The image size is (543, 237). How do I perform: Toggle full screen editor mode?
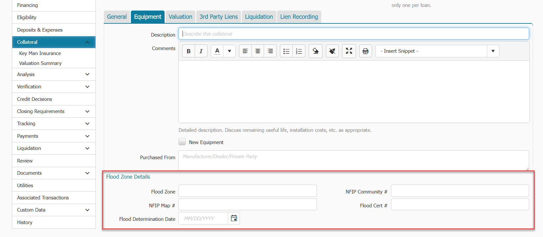pos(349,51)
